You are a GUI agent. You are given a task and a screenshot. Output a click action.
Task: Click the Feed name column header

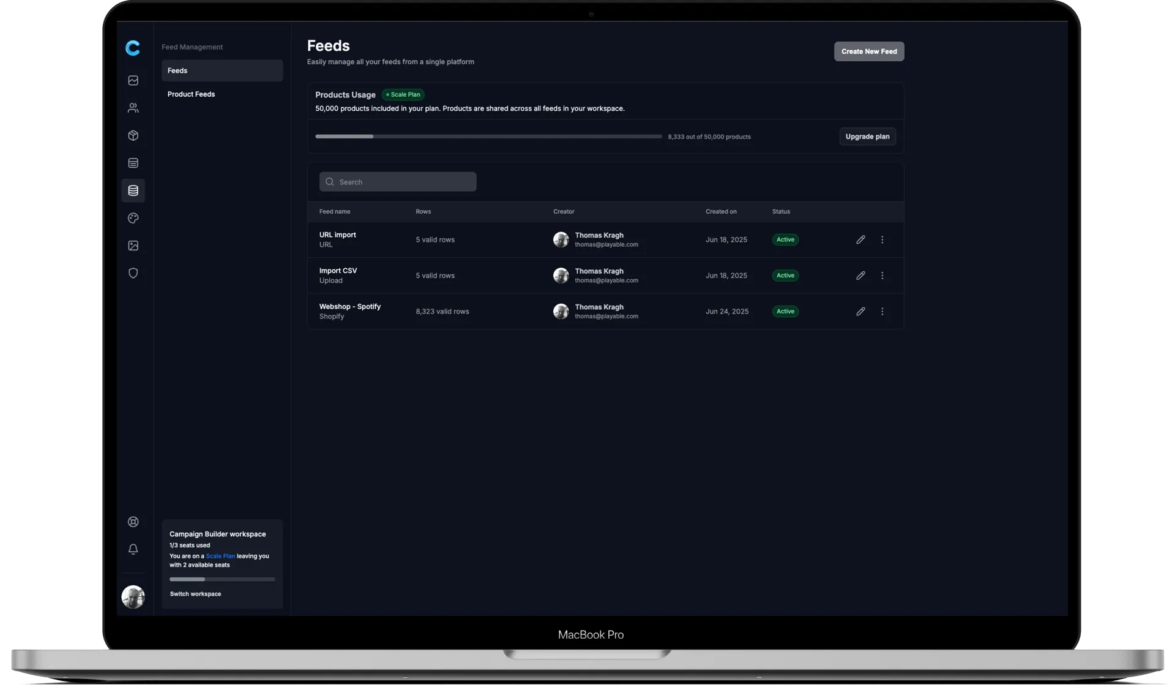pos(335,211)
